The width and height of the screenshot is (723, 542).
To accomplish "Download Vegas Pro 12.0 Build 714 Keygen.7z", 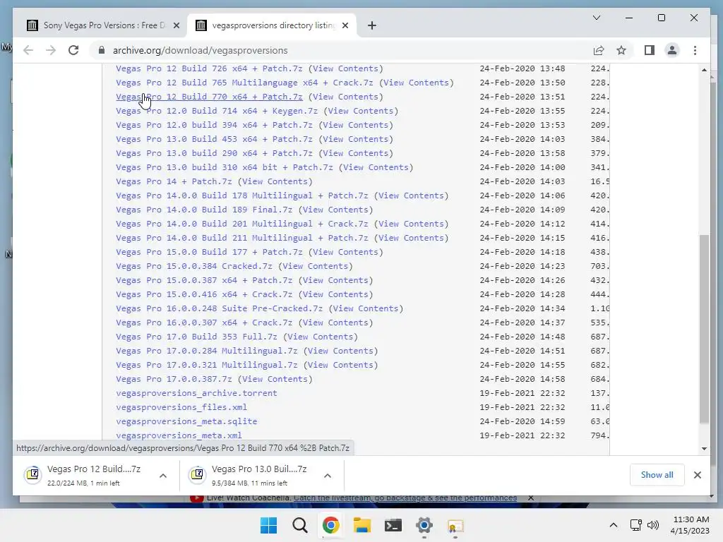I will 217,111.
